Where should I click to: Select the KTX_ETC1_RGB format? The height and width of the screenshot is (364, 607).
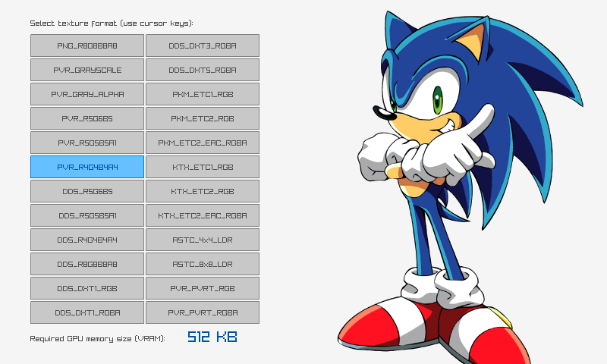(203, 167)
